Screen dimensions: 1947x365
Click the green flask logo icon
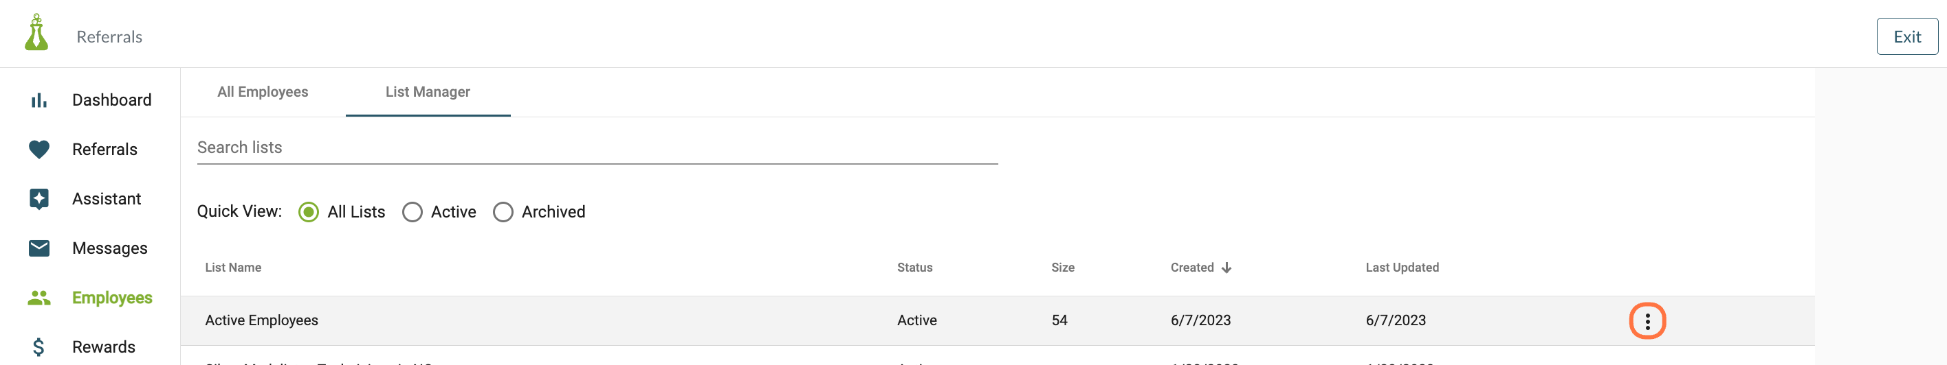tap(36, 32)
